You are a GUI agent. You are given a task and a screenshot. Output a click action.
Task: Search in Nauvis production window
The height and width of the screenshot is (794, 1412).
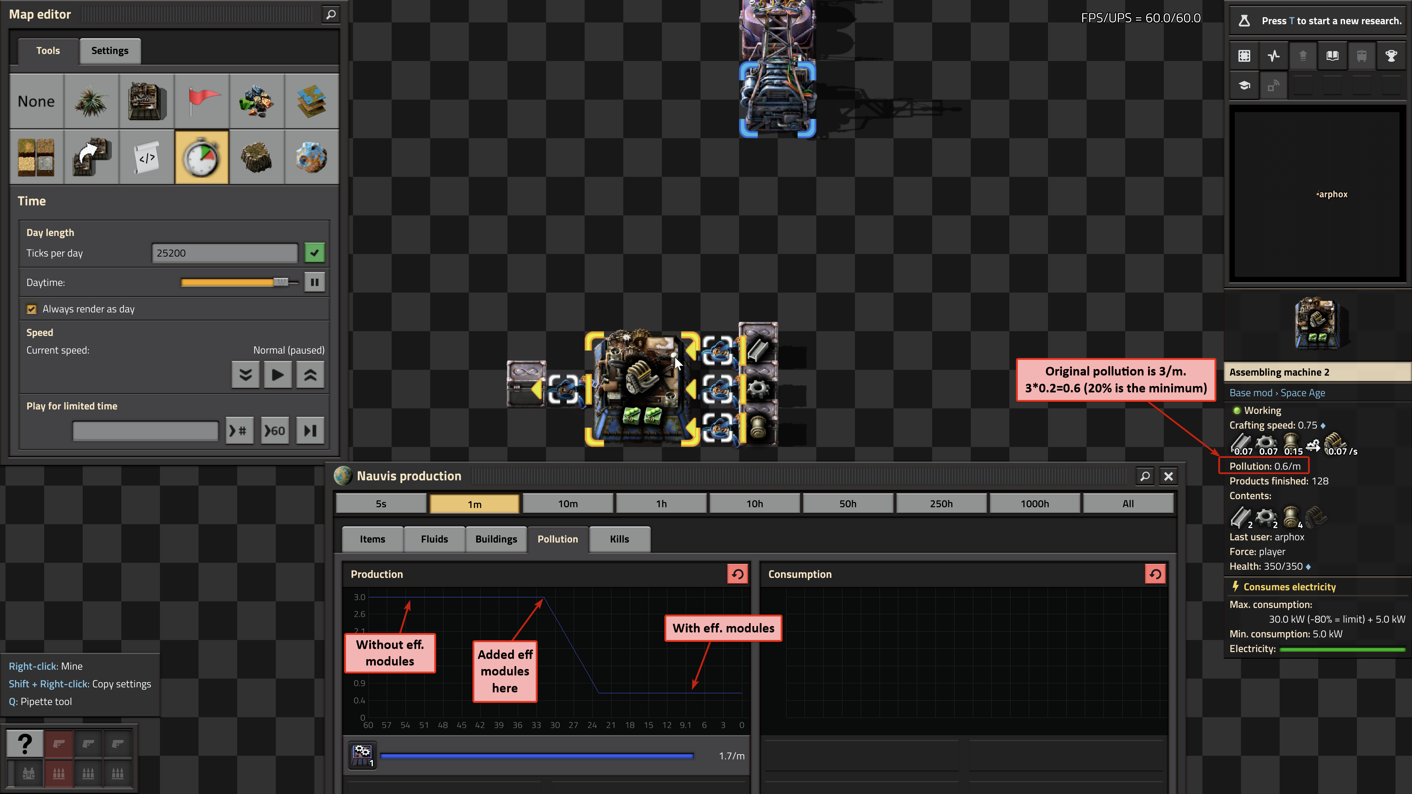point(1145,476)
